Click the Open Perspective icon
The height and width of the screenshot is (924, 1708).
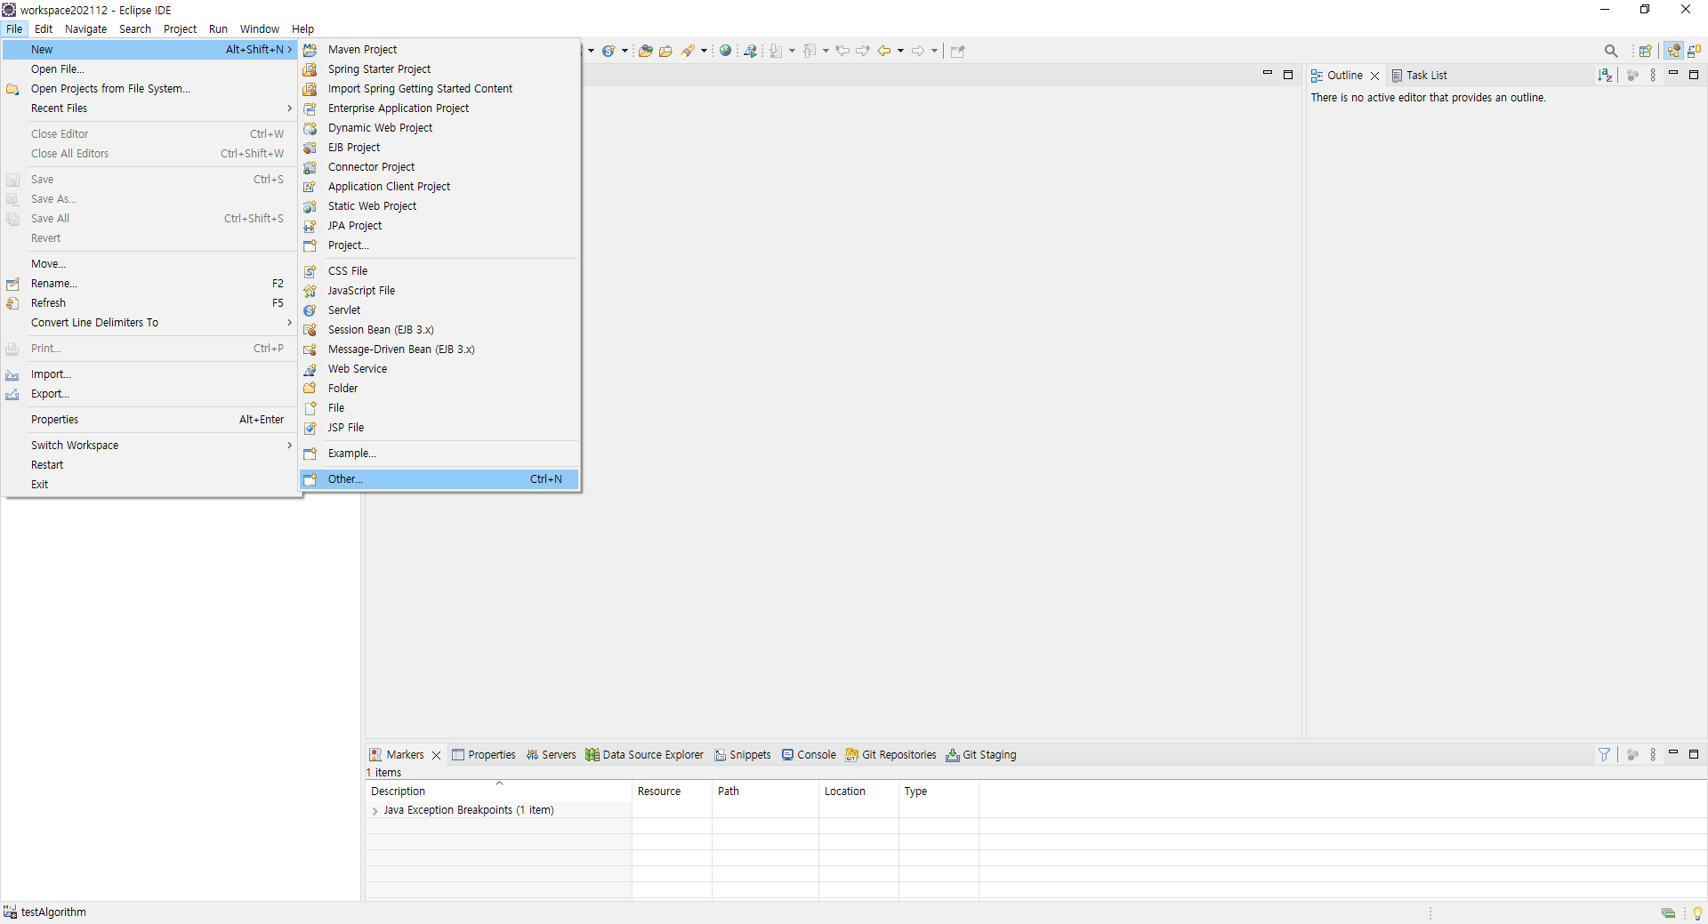coord(1646,51)
